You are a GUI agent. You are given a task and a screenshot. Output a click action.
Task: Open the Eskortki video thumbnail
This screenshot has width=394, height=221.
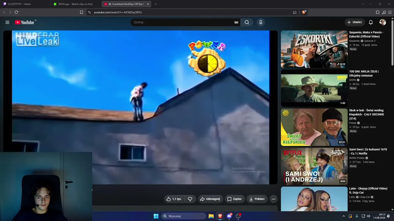click(x=314, y=49)
